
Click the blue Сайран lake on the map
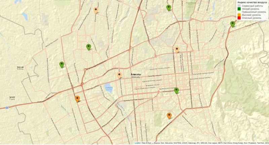108,88
